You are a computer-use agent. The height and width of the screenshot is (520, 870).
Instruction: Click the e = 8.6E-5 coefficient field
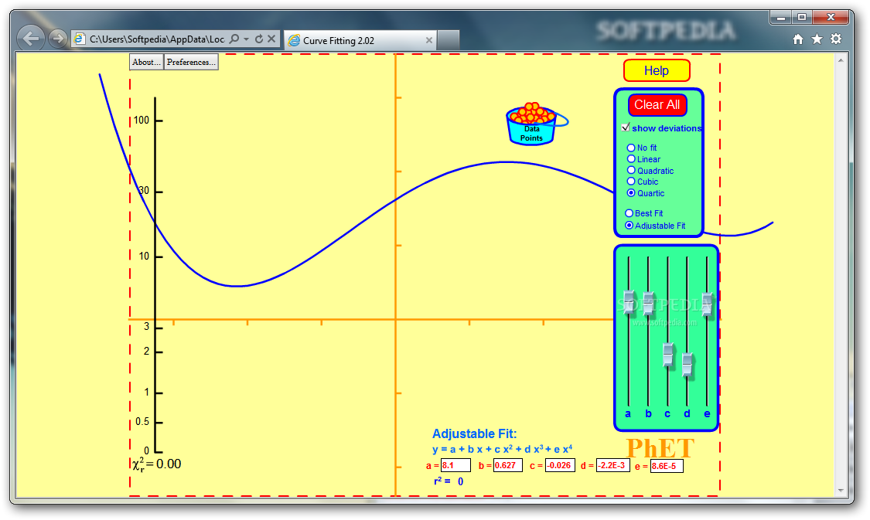tap(667, 466)
